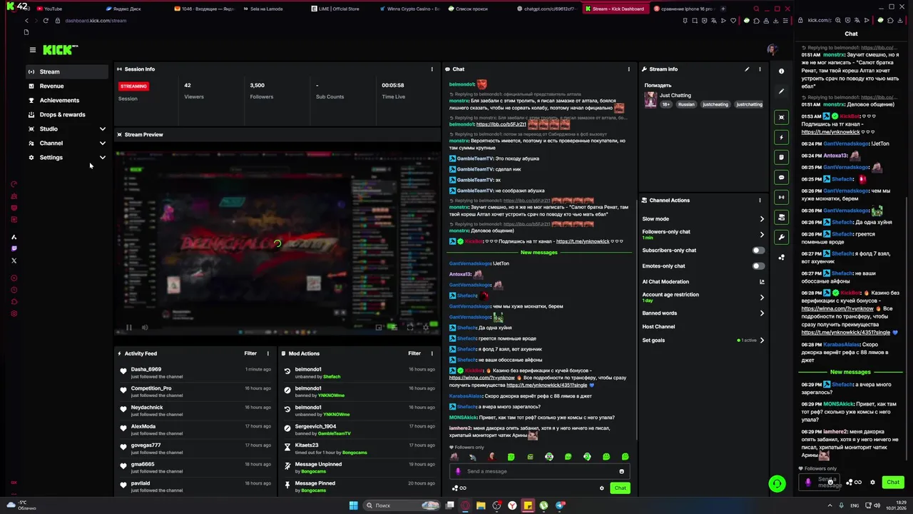Viewport: 913px width, 514px height.
Task: Open the Telegram icon in the taskbar
Action: point(559,505)
